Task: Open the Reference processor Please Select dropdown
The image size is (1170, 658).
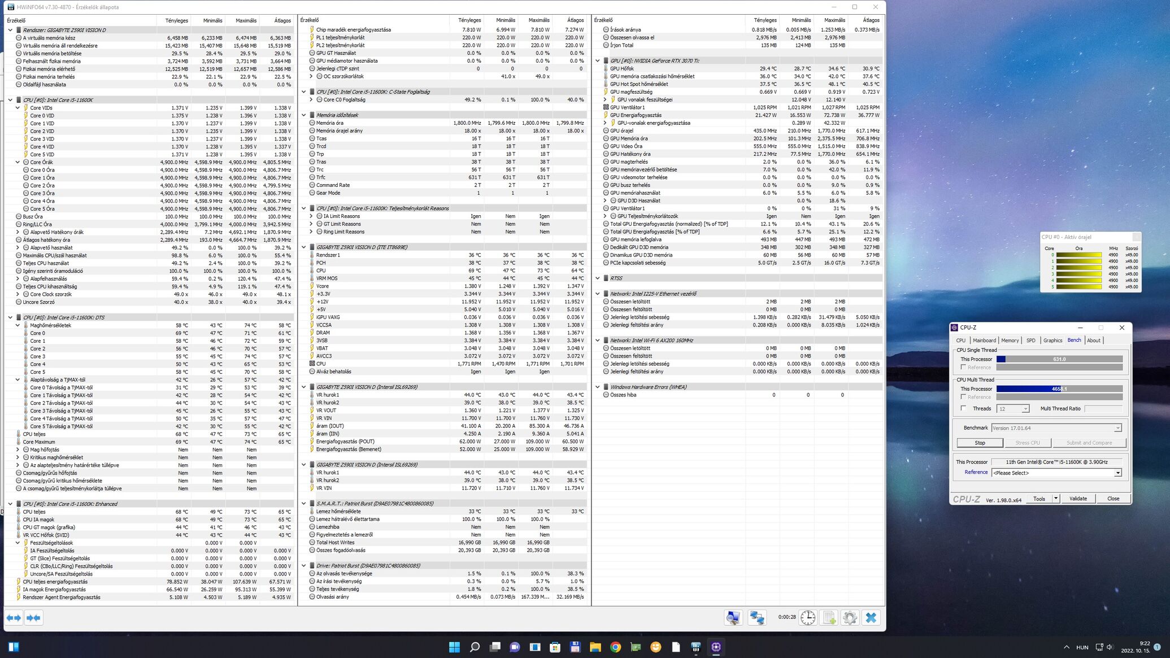Action: tap(1056, 473)
